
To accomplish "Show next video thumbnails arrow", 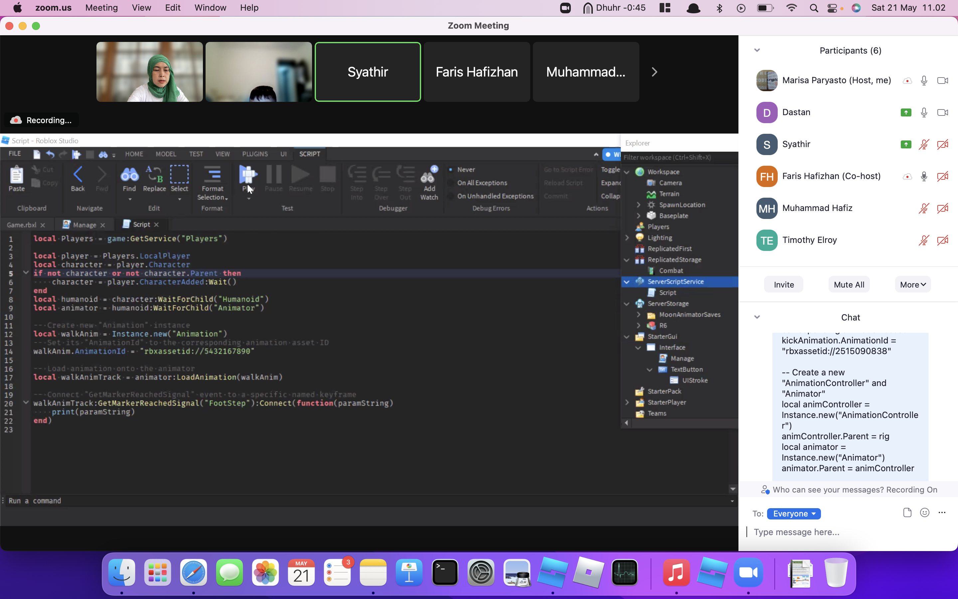I will [654, 72].
